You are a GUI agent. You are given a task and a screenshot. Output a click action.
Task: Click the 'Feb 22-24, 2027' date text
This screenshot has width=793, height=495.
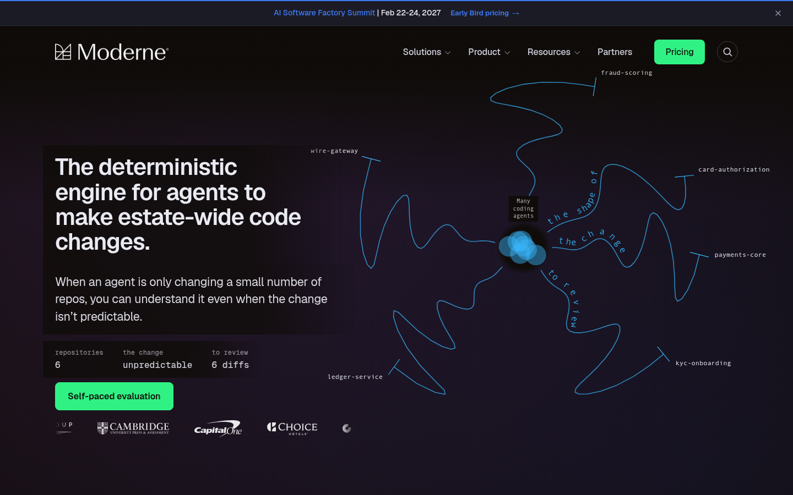click(x=411, y=13)
